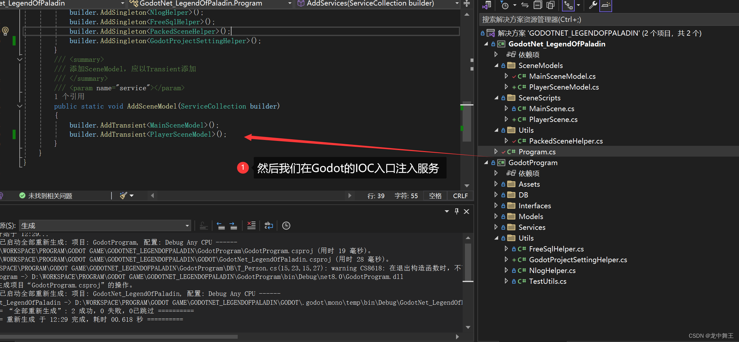Collapse the GodotProgram project node
This screenshot has width=739, height=342.
point(486,162)
